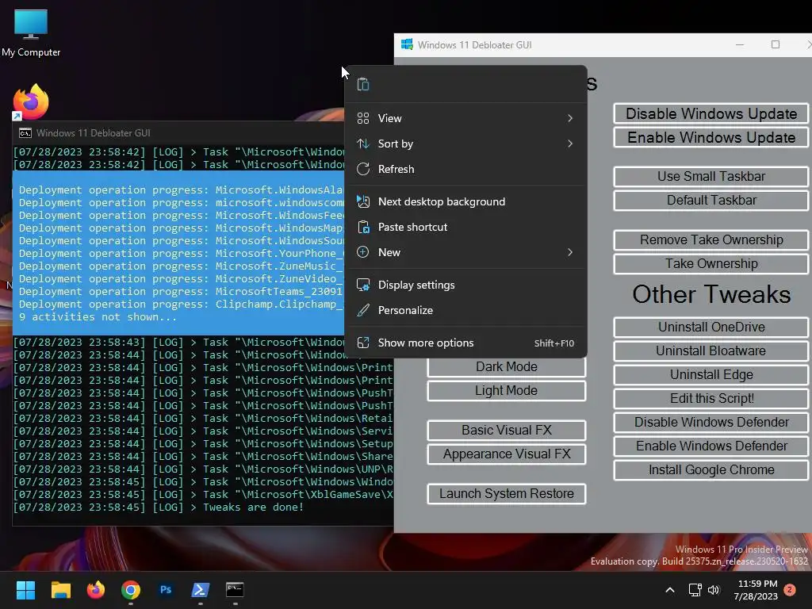Select Personalize from the context menu
The image size is (812, 609).
click(x=465, y=310)
